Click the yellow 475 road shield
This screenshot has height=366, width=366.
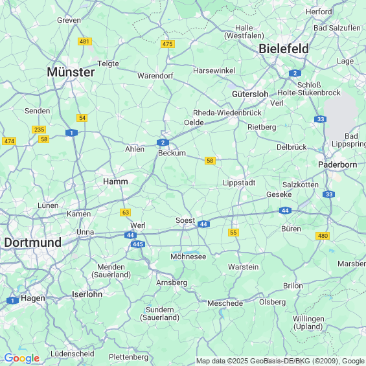click(168, 44)
